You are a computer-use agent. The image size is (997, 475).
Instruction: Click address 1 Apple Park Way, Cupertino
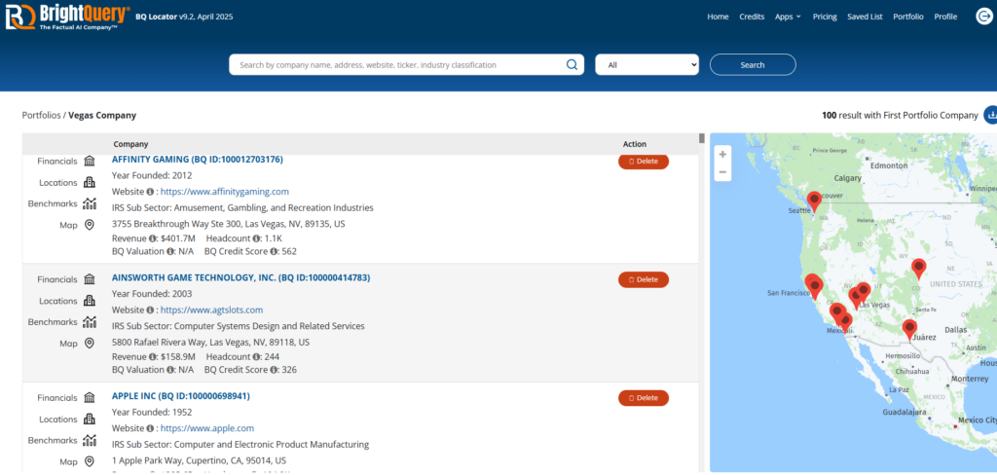[199, 460]
